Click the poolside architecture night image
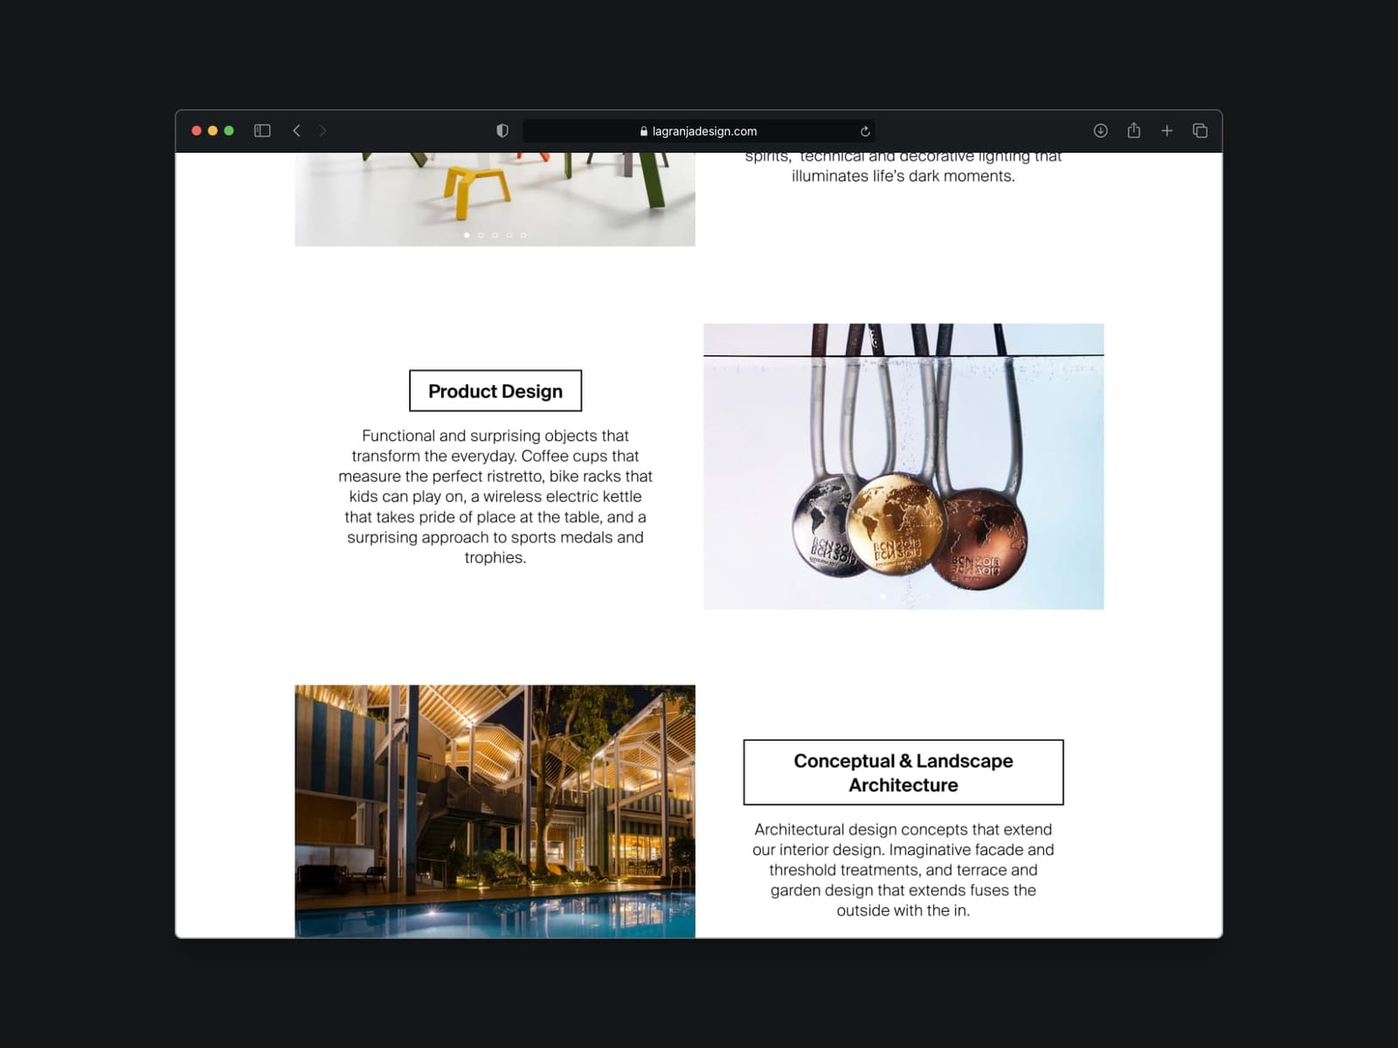Viewport: 1398px width, 1048px height. coord(495,811)
